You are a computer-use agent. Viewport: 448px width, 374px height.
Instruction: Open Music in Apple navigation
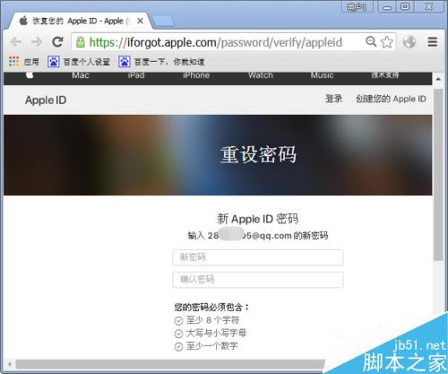point(322,75)
